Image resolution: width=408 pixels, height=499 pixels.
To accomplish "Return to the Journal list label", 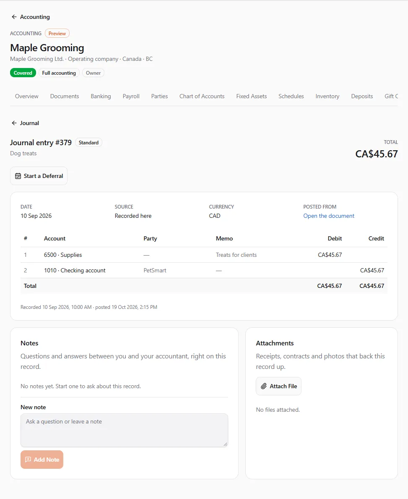I will pos(30,123).
